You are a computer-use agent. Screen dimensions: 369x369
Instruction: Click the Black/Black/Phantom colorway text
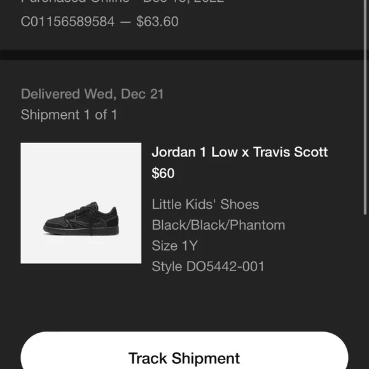pos(218,225)
